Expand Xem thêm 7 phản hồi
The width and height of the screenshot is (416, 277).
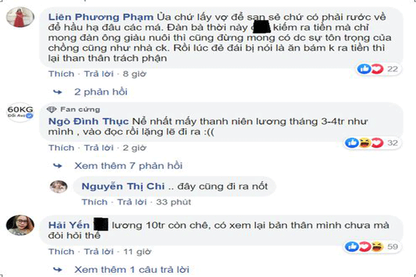click(128, 166)
